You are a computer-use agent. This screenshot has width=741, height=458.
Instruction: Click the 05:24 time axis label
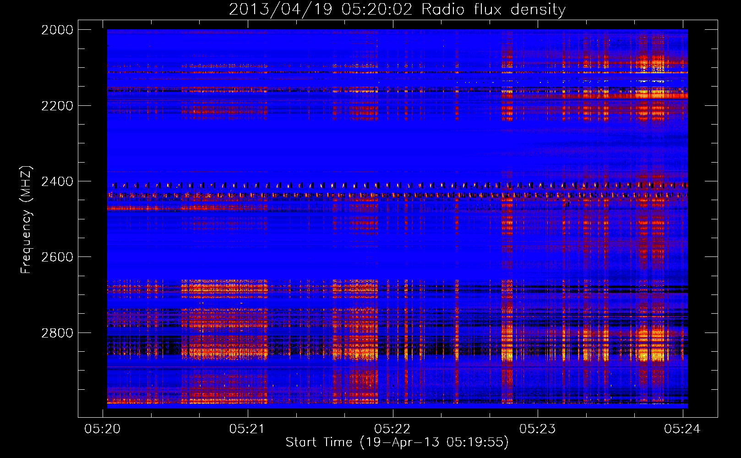click(682, 429)
